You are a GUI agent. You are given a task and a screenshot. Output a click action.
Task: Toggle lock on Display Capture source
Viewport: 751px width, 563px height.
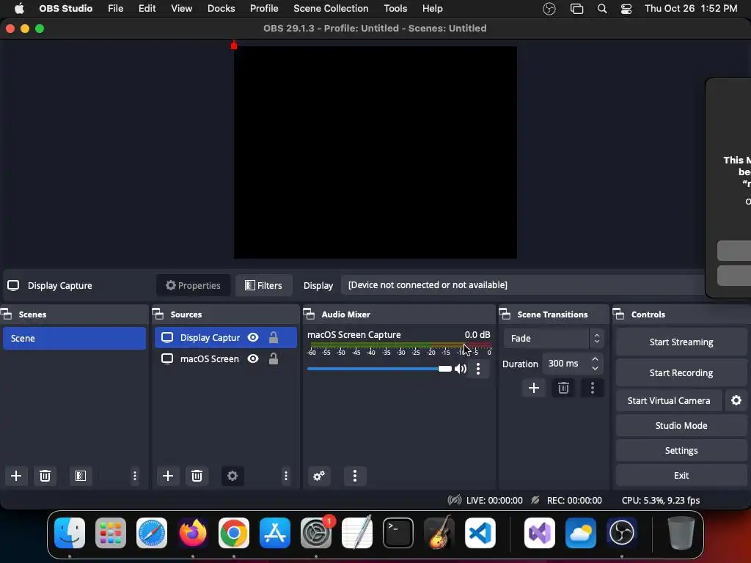pyautogui.click(x=274, y=337)
